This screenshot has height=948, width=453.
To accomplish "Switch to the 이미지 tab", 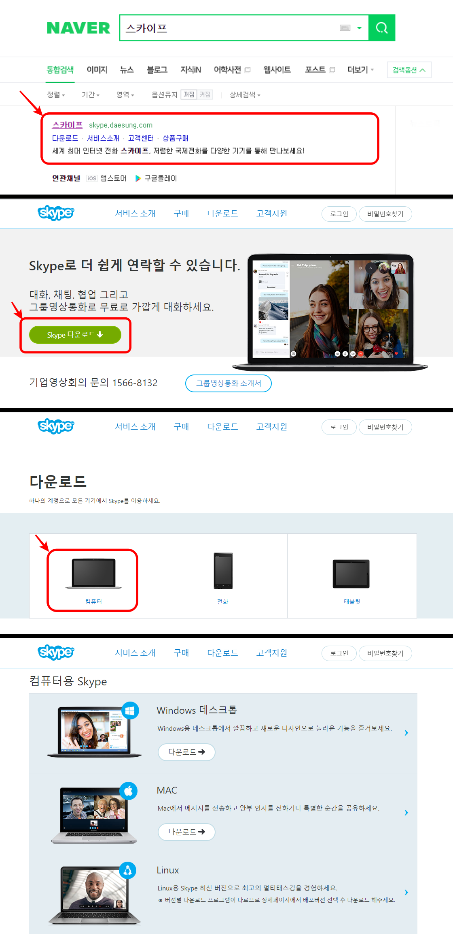I will point(97,70).
